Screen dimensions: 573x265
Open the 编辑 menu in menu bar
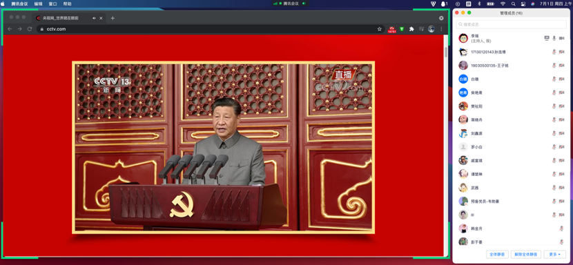click(x=38, y=3)
